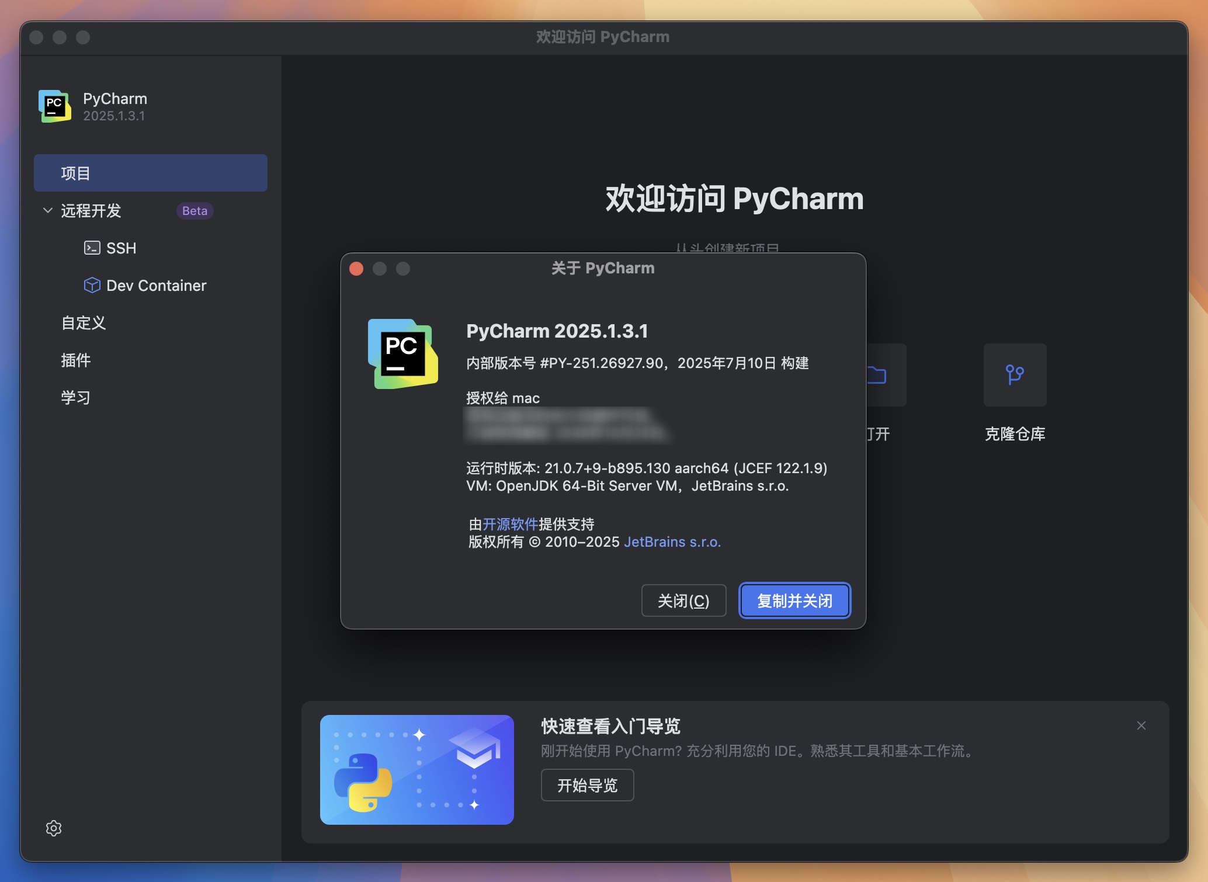Collapse the Remote Development section

click(x=48, y=210)
